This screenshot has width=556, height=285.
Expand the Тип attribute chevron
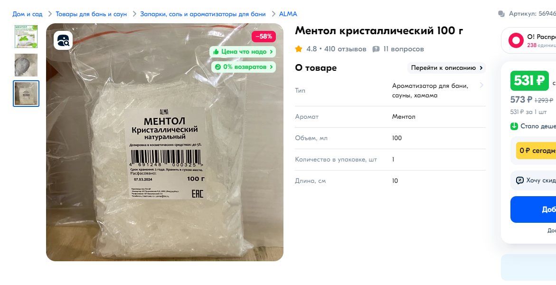481,85
